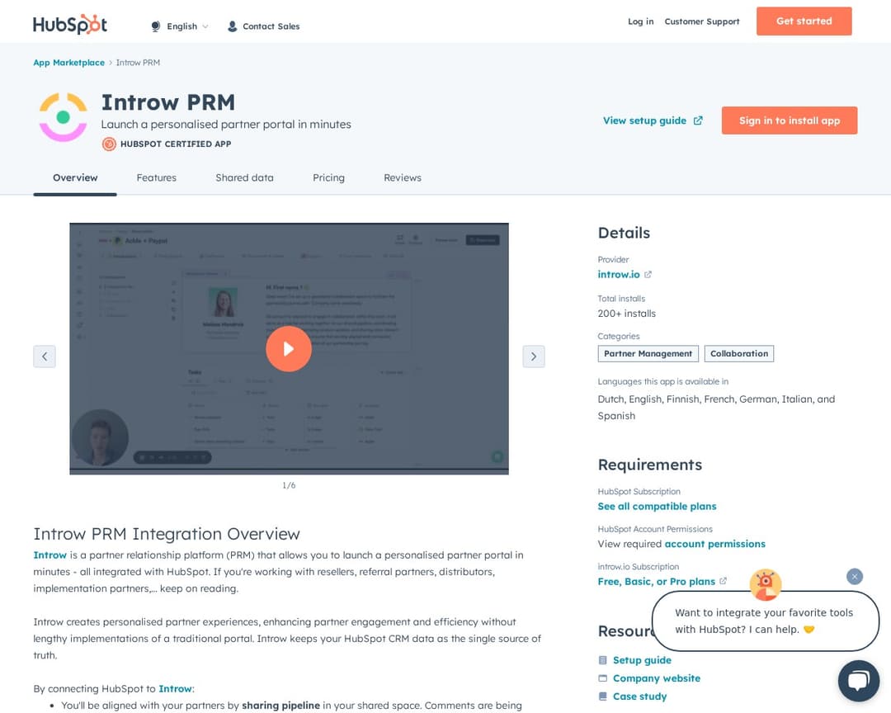Open the Company website resource
The width and height of the screenshot is (891, 713).
[x=657, y=678]
